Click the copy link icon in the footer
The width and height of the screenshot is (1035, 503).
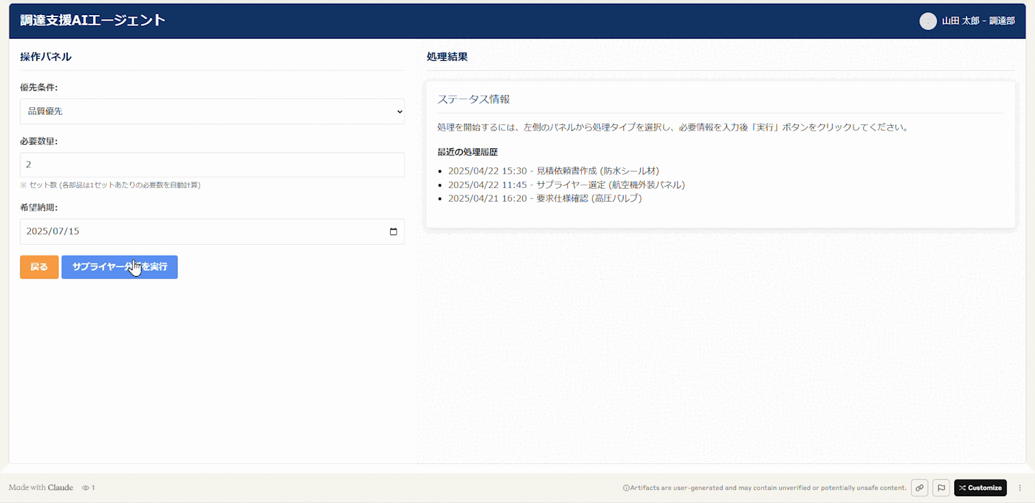coord(919,487)
